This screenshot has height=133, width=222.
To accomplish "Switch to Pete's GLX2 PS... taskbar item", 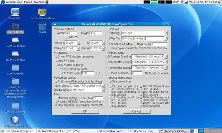I will point(174,131).
